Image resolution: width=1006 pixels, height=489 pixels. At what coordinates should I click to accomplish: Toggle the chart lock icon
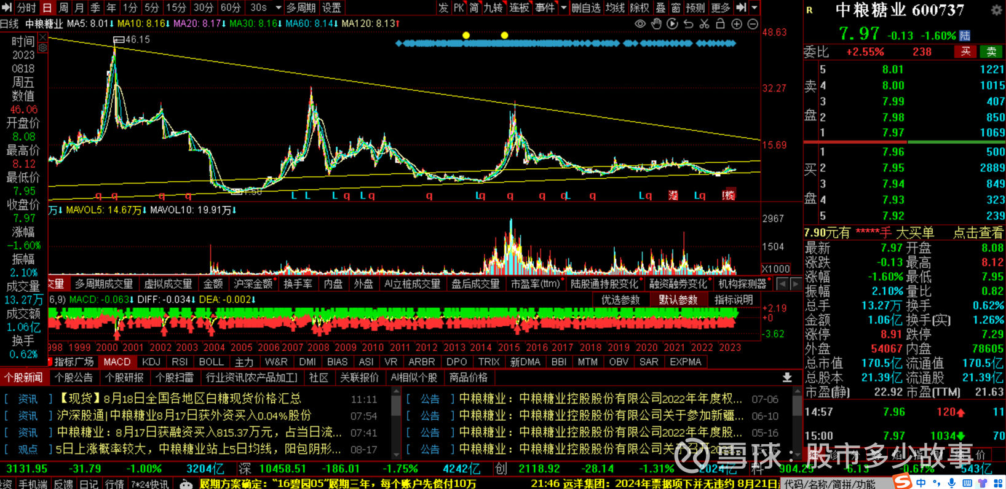click(720, 24)
